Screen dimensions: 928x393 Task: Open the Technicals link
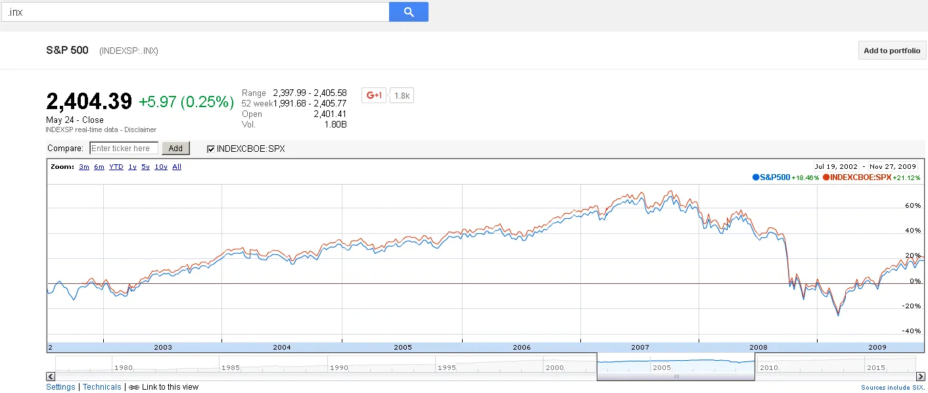[102, 387]
